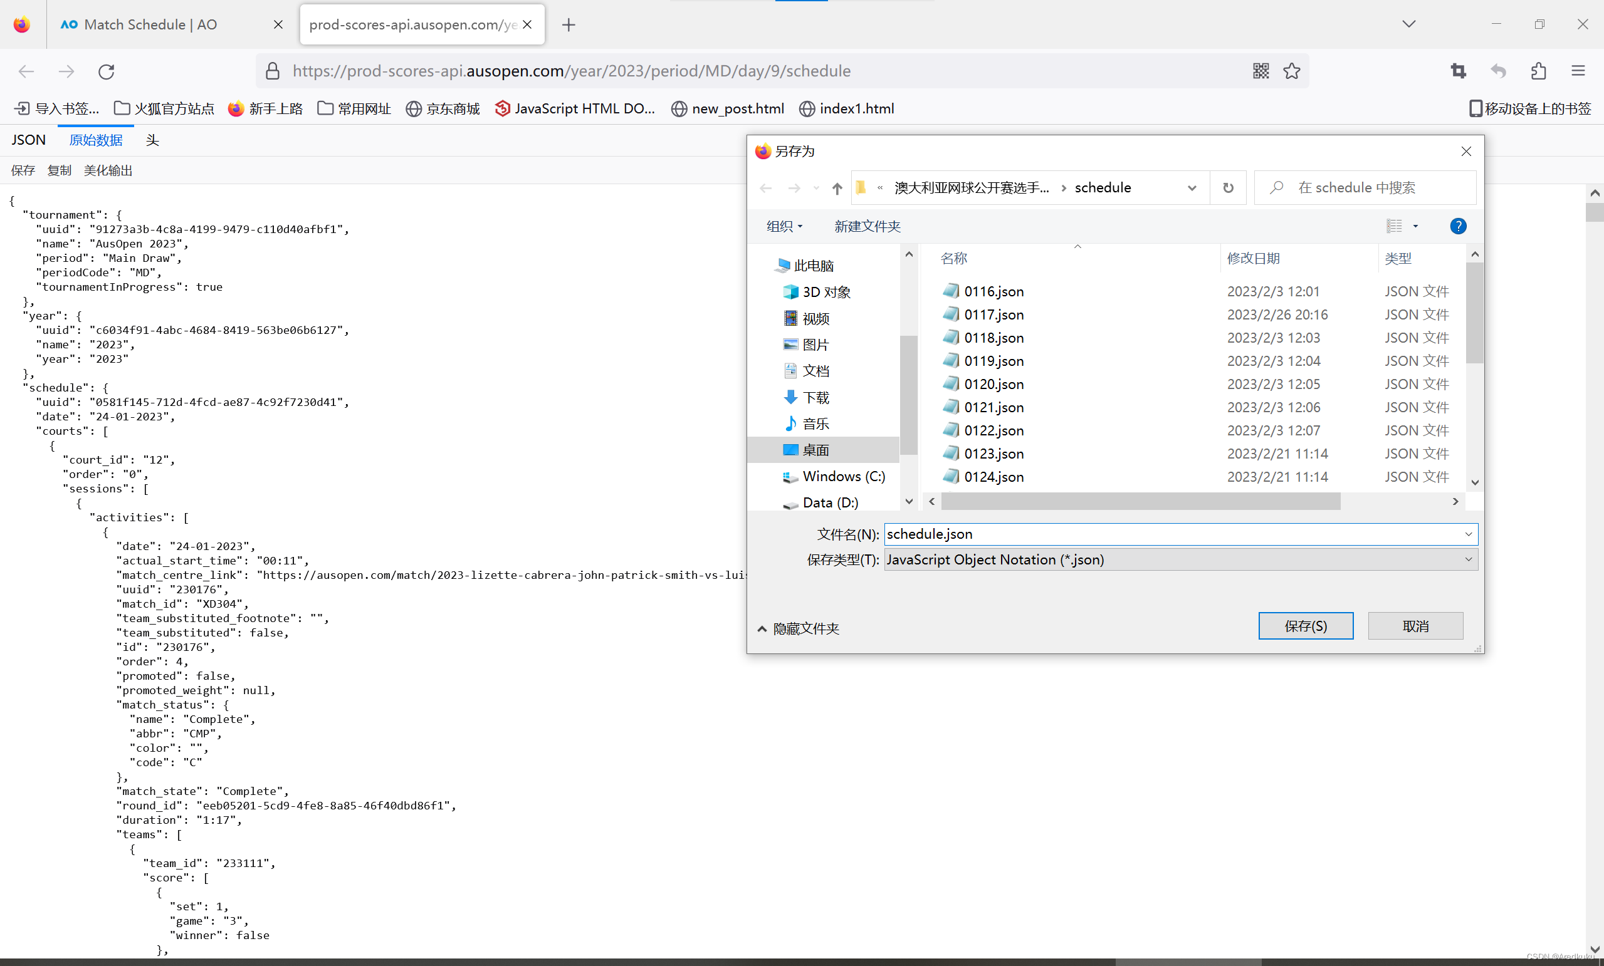
Task: Refresh the folder listing in save dialog
Action: (x=1228, y=188)
